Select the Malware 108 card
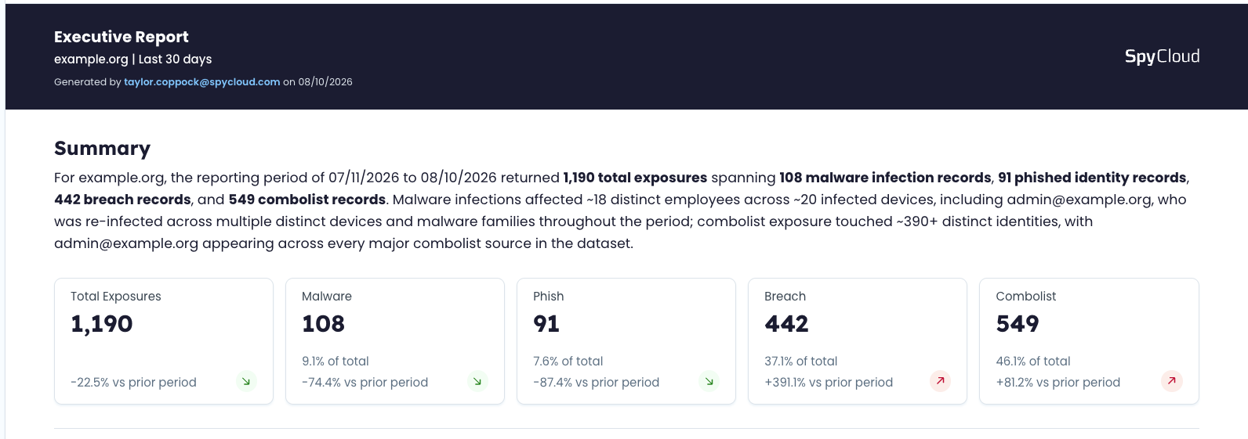The image size is (1248, 439). point(395,341)
